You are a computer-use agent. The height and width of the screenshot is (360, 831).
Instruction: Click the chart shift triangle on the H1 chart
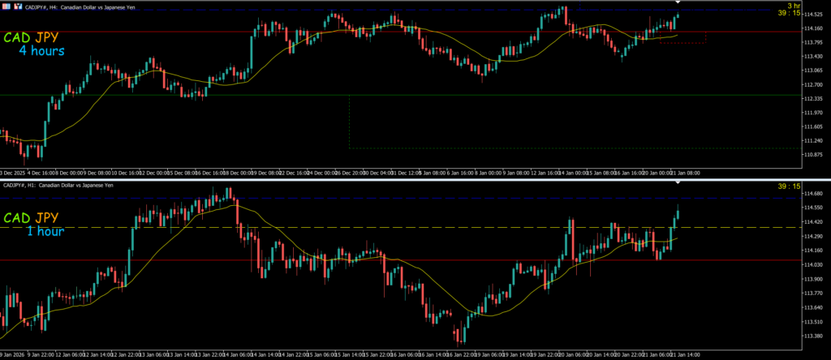coord(678,182)
